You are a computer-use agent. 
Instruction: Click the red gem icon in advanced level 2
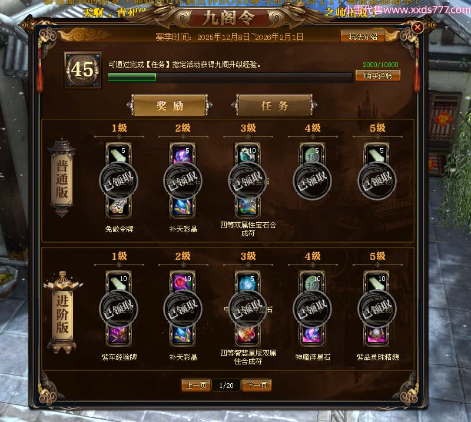183,282
